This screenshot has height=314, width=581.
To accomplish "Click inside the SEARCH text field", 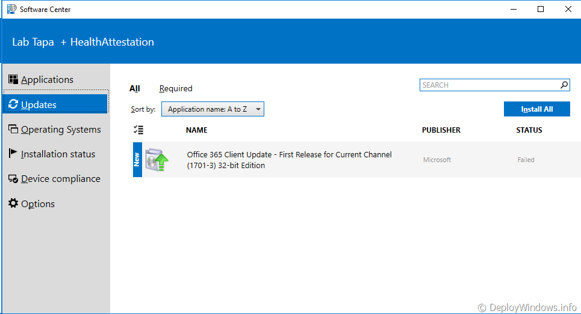I will pos(489,85).
